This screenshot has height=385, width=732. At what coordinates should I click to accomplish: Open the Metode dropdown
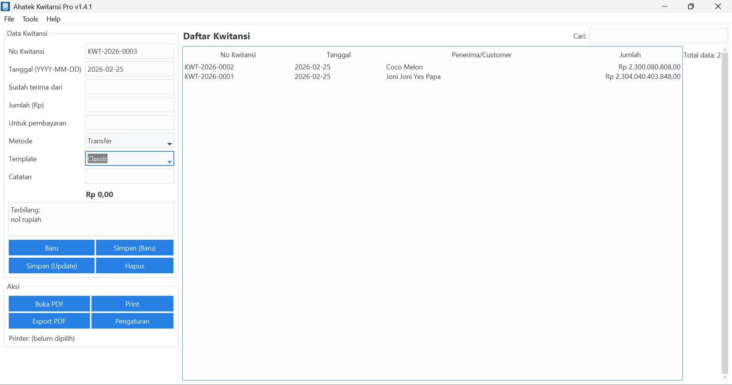pyautogui.click(x=129, y=141)
